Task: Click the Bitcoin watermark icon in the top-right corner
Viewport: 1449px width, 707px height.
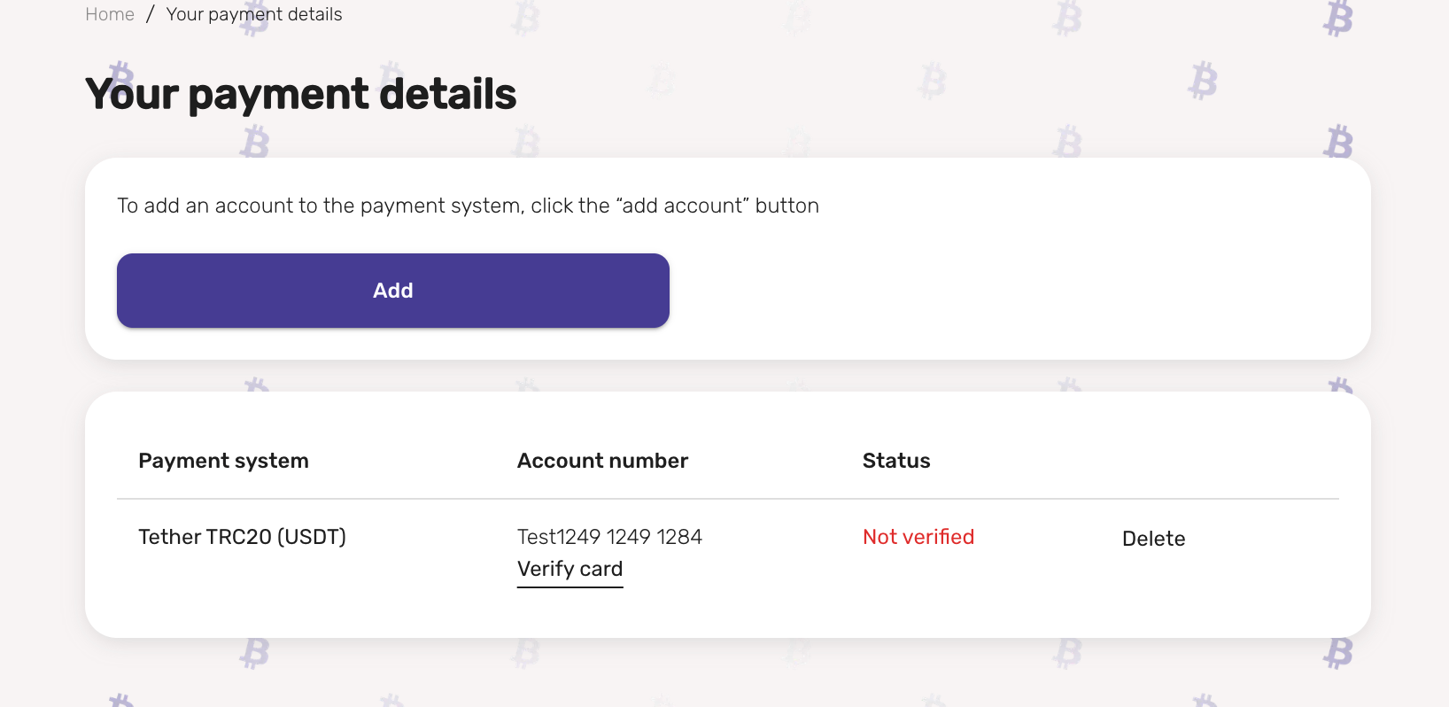Action: click(1337, 18)
